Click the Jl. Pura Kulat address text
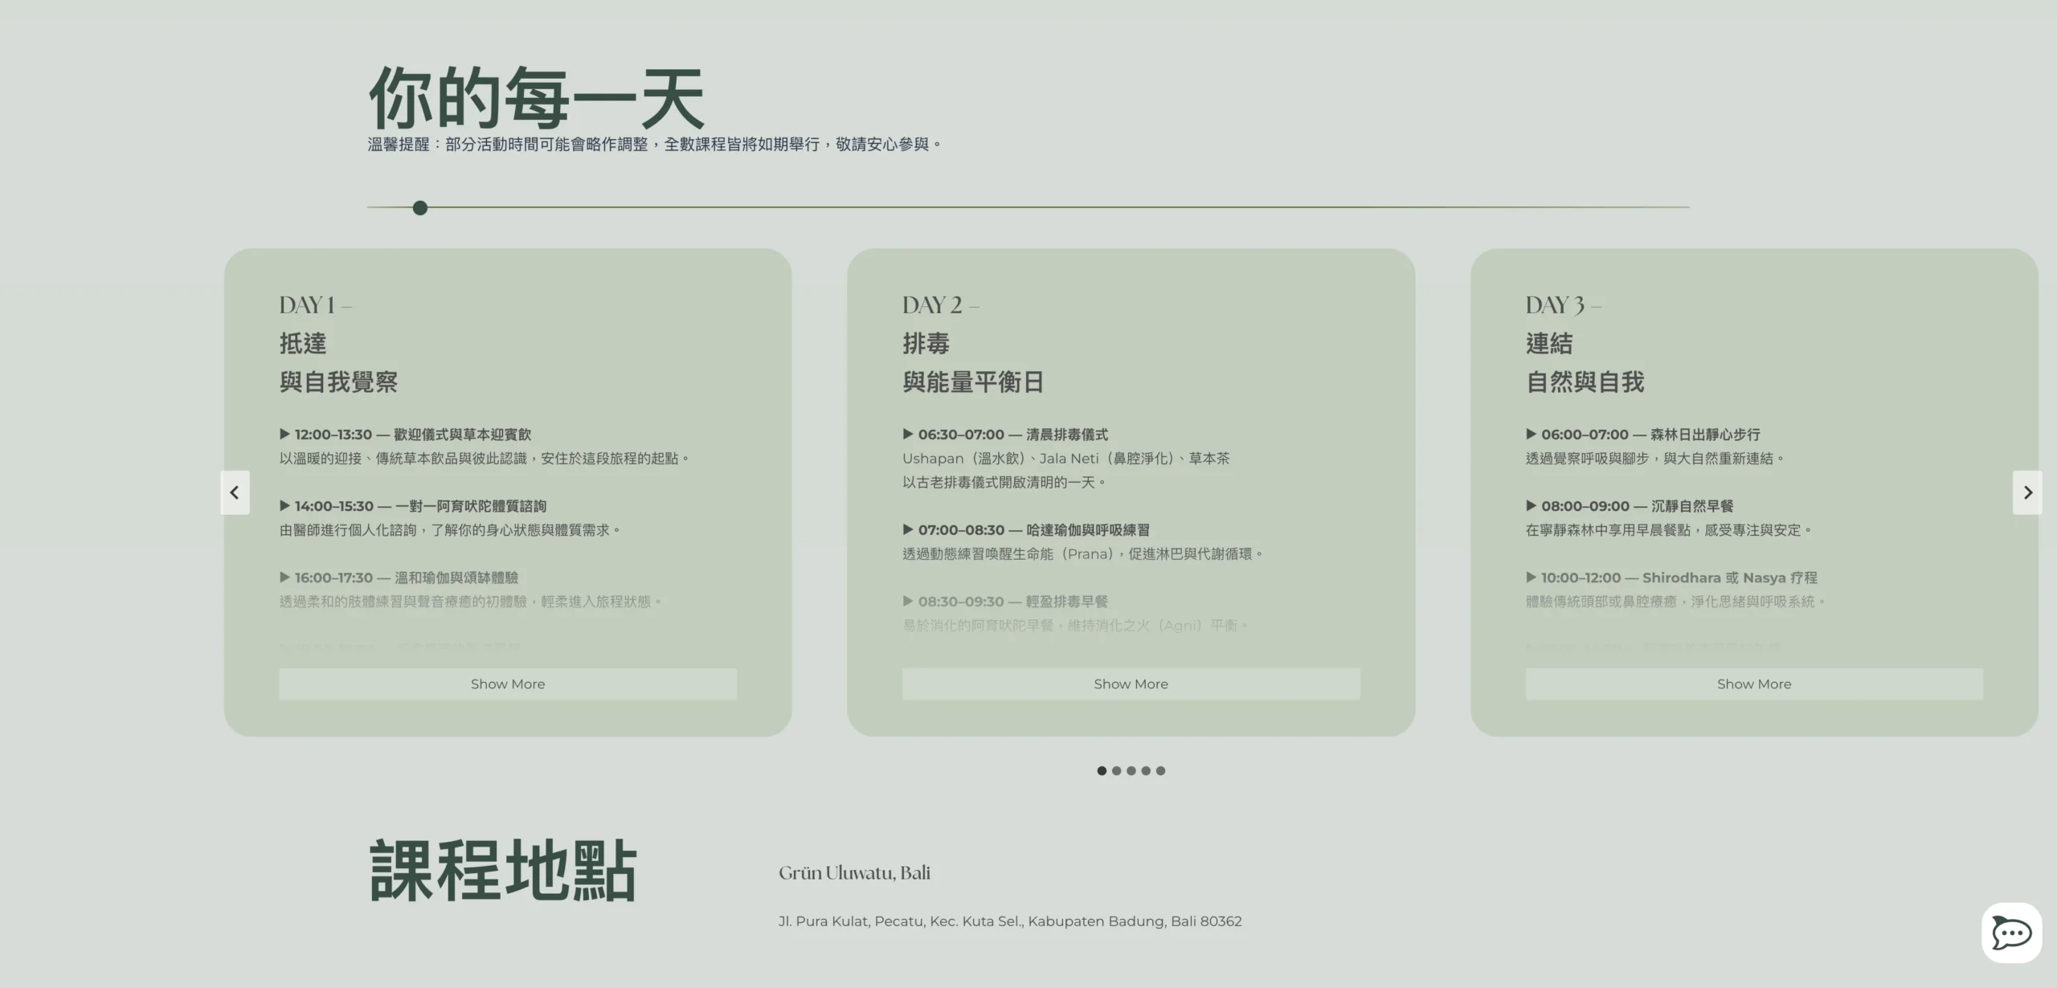 click(1009, 921)
